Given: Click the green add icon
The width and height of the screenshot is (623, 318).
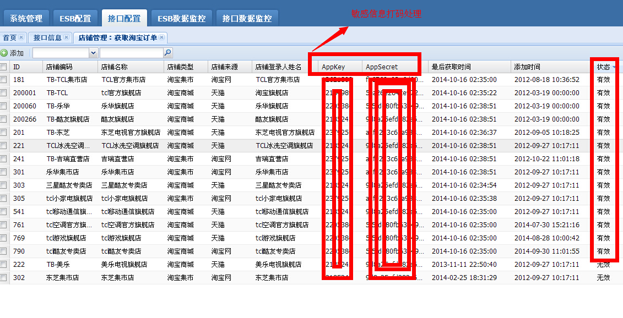Looking at the screenshot, I should pos(4,53).
